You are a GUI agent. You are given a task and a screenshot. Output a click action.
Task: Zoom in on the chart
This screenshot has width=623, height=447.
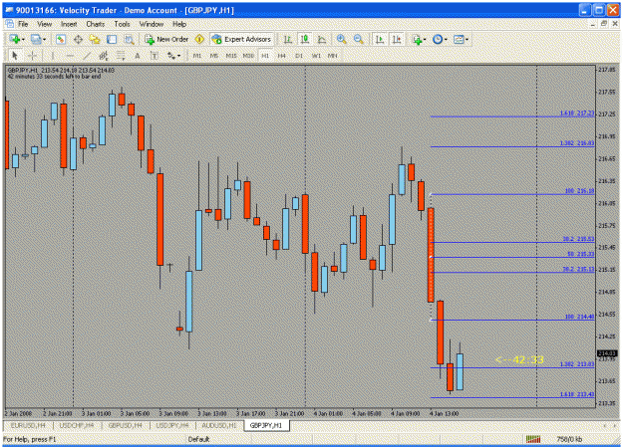pos(341,39)
